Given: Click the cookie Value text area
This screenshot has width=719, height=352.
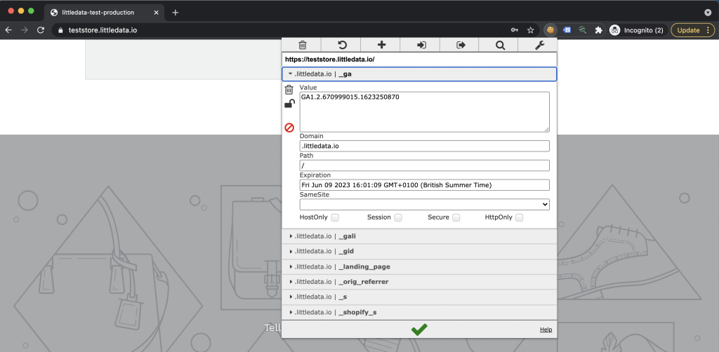Looking at the screenshot, I should click(425, 112).
